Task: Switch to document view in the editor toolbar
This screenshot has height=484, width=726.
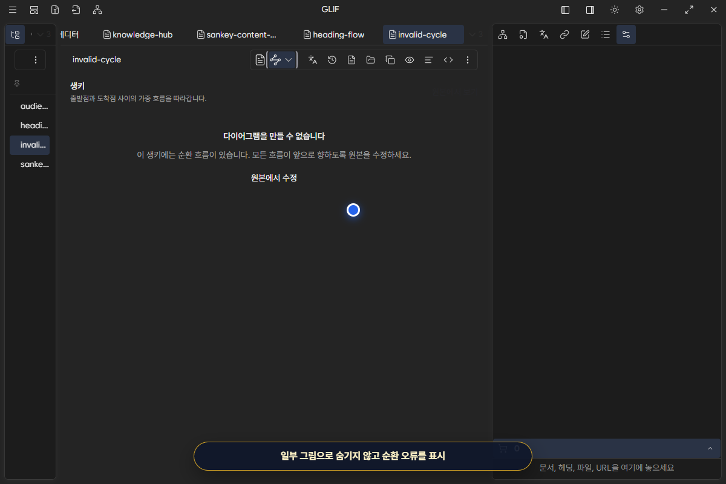Action: [x=260, y=60]
